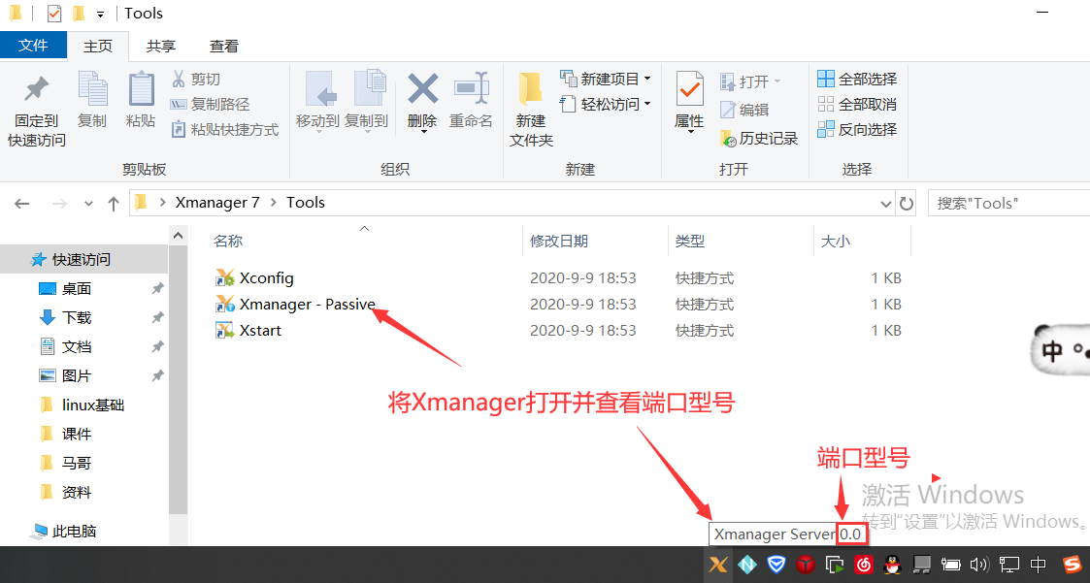Click the Rename ribbon button

pyautogui.click(x=471, y=102)
